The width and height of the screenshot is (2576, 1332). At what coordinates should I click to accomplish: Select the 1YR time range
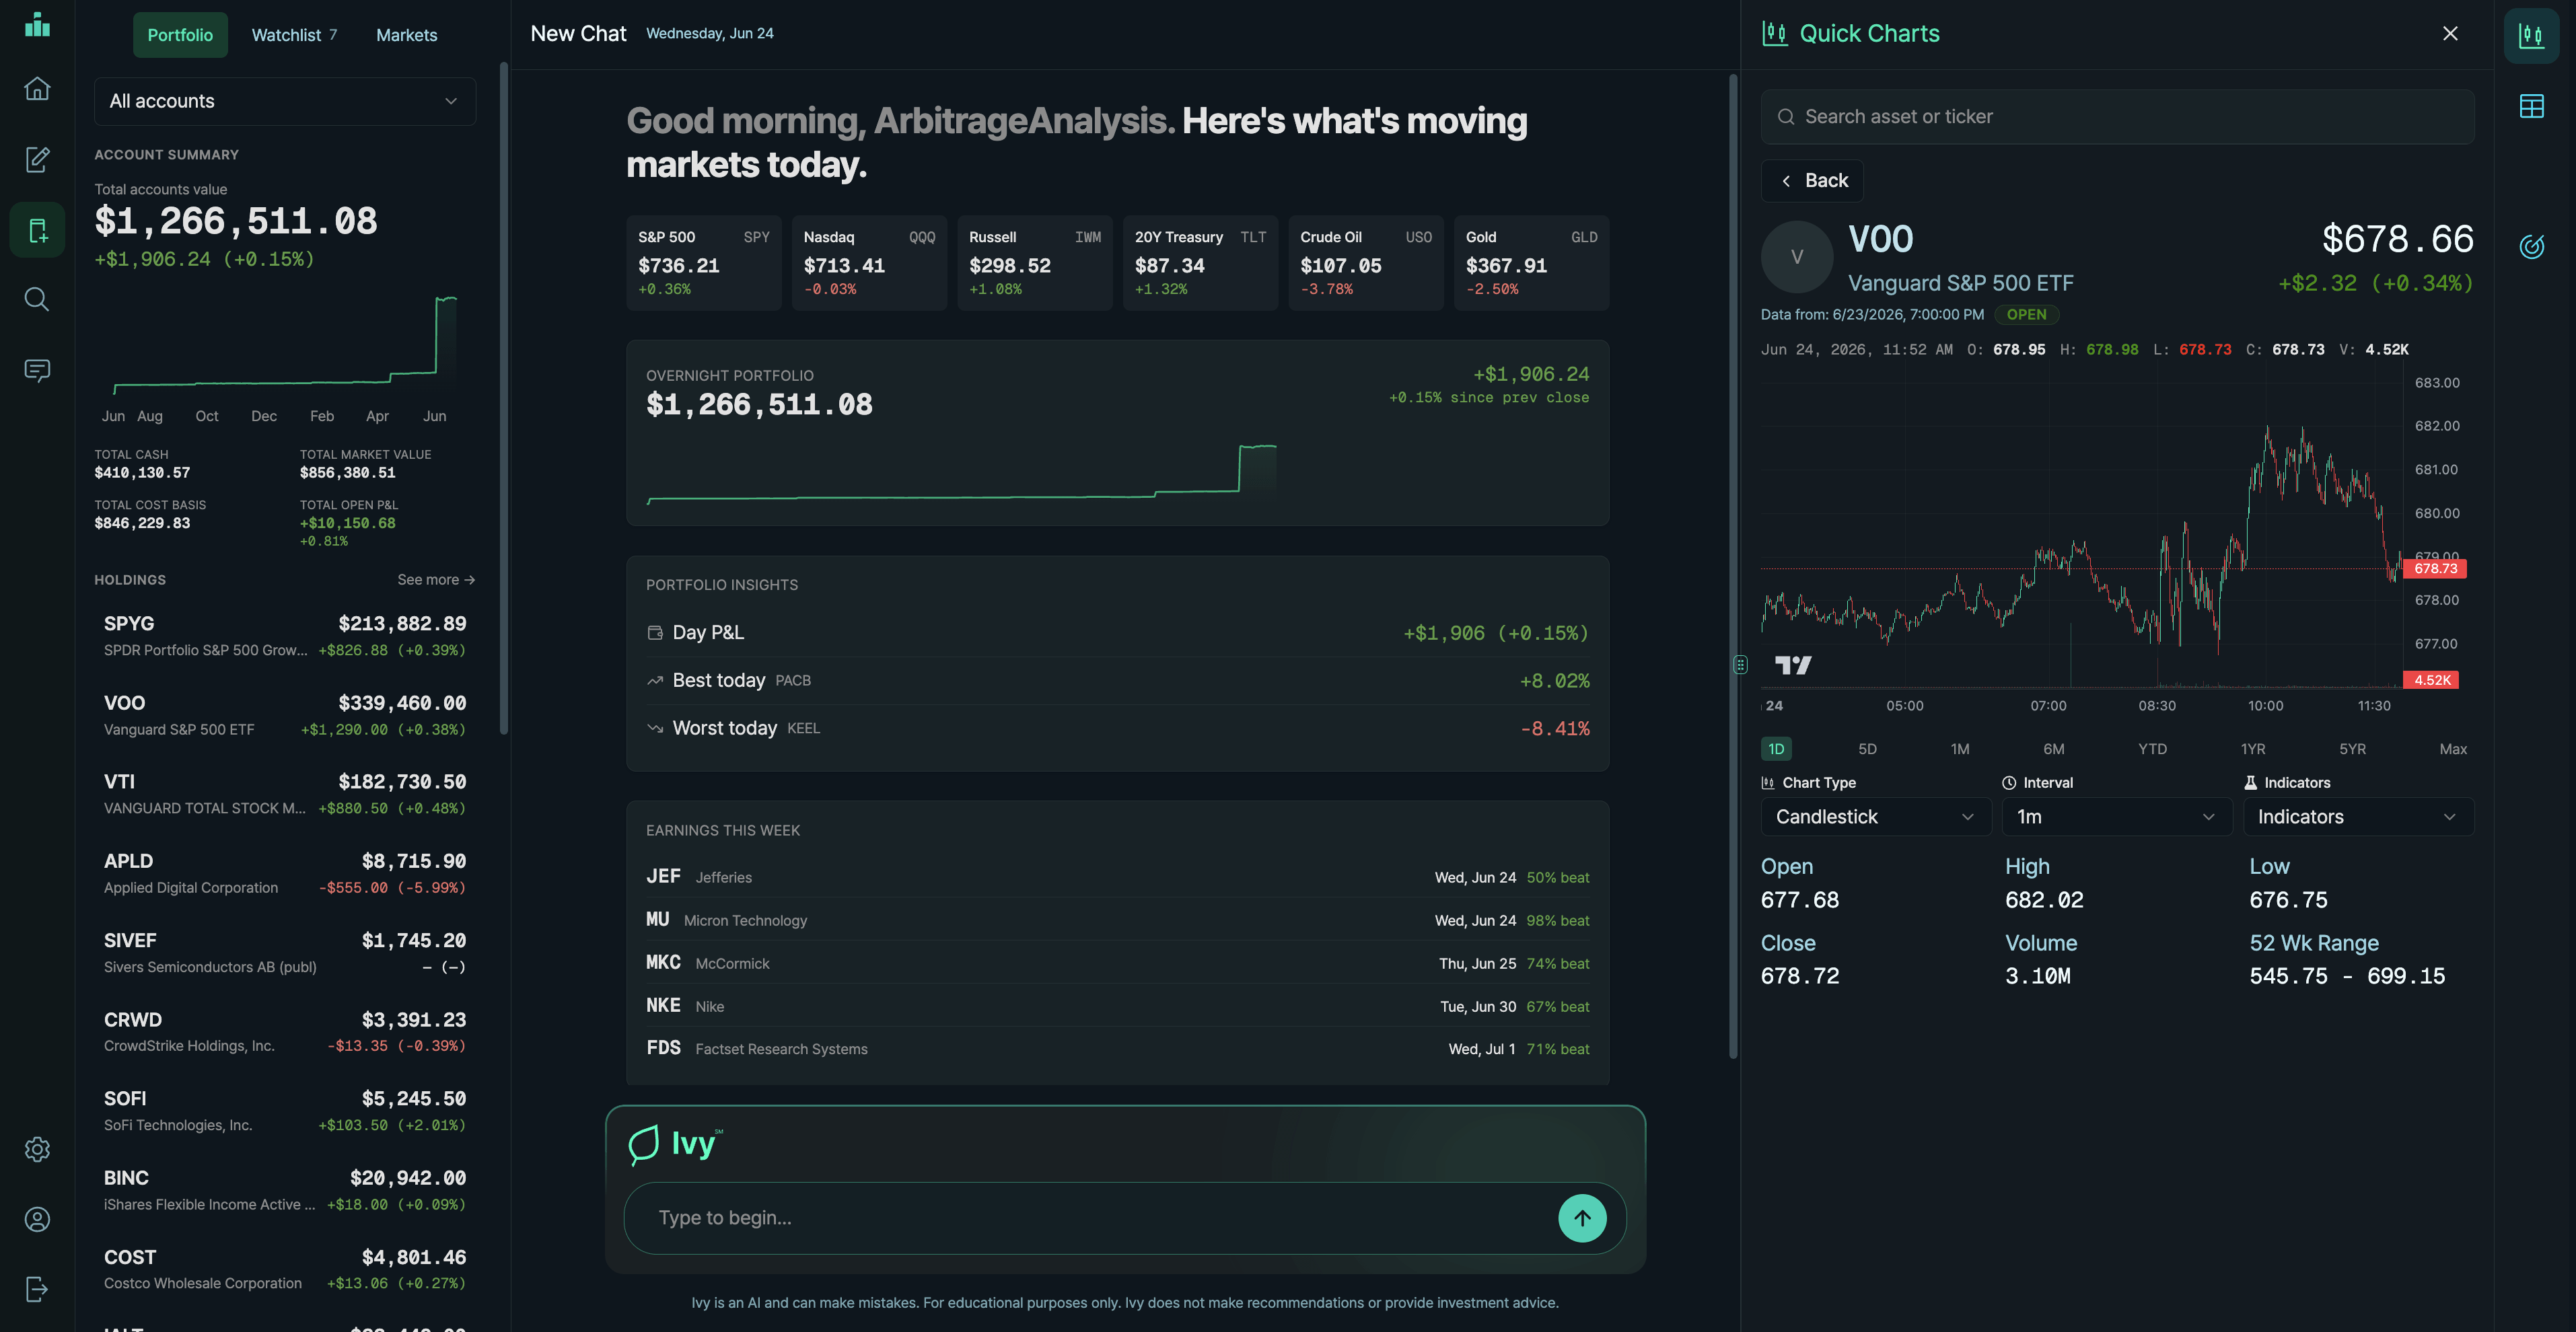[2253, 749]
